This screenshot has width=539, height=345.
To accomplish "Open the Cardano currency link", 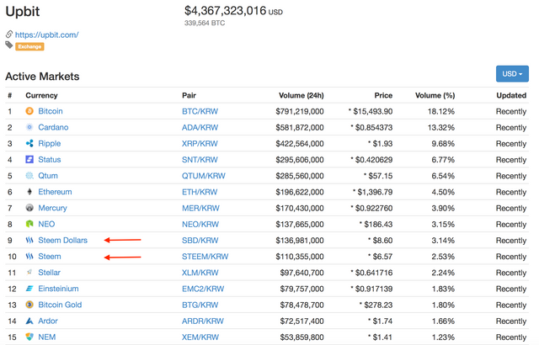I will [53, 127].
